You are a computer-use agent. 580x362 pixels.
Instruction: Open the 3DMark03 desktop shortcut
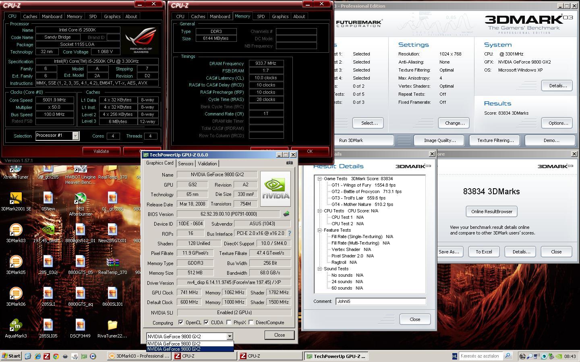point(16,233)
